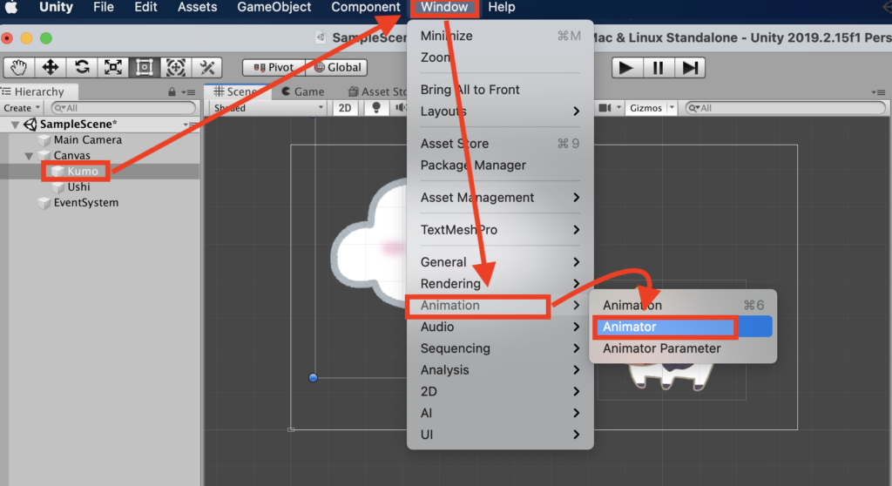Toggle scene audio speaker icon

pos(401,108)
